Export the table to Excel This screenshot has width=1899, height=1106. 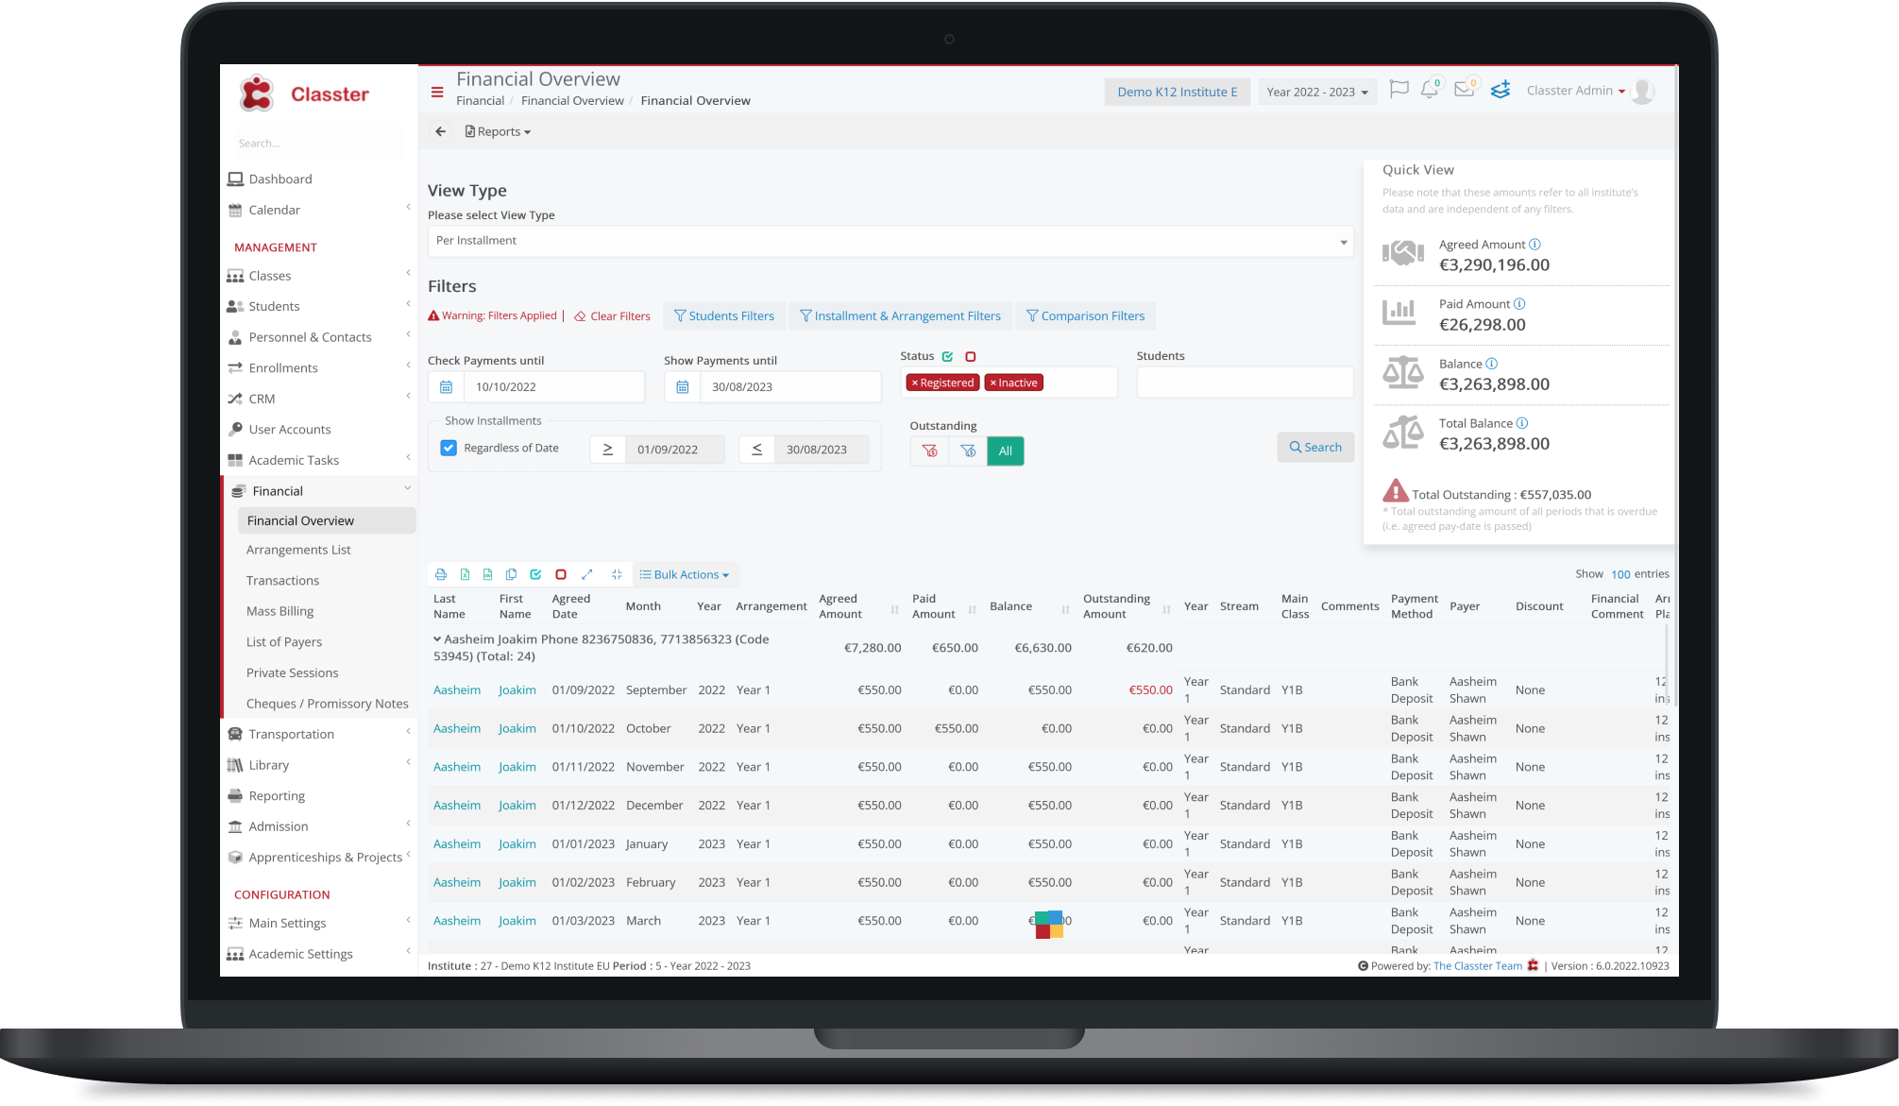point(465,574)
